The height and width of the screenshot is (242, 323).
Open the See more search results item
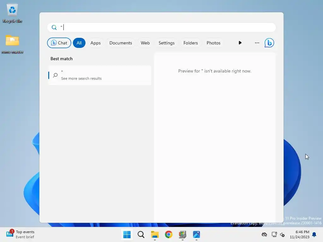(x=99, y=75)
